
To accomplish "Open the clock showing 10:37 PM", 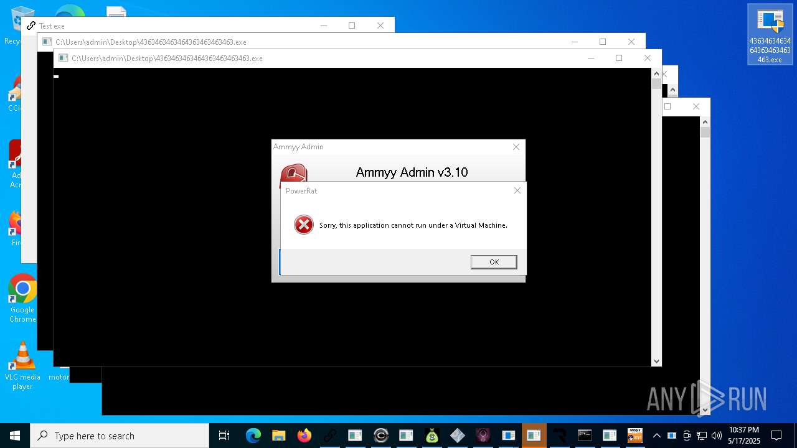I will coord(744,436).
